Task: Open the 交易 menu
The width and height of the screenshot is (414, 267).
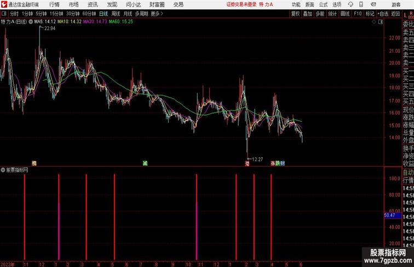Action: [179, 4]
